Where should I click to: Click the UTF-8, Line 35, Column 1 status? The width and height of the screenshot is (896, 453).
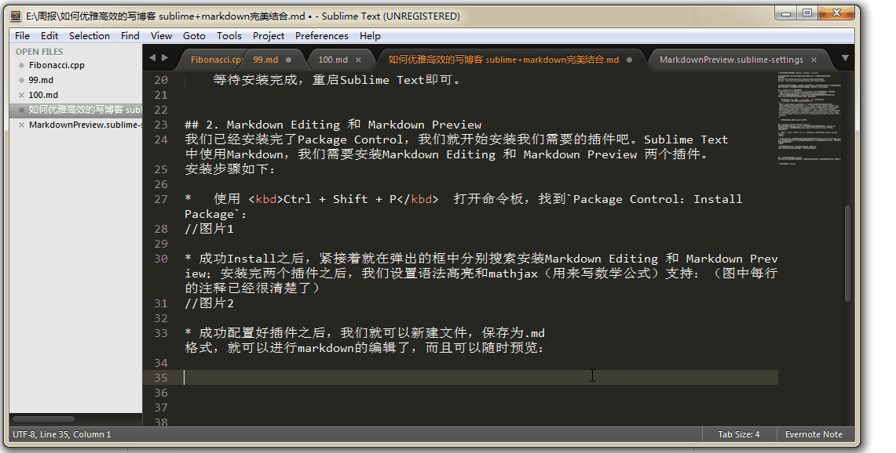pyautogui.click(x=62, y=434)
